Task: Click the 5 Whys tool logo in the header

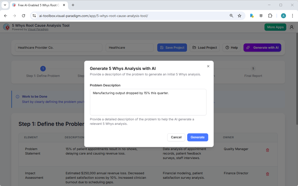Action: click(x=6, y=27)
